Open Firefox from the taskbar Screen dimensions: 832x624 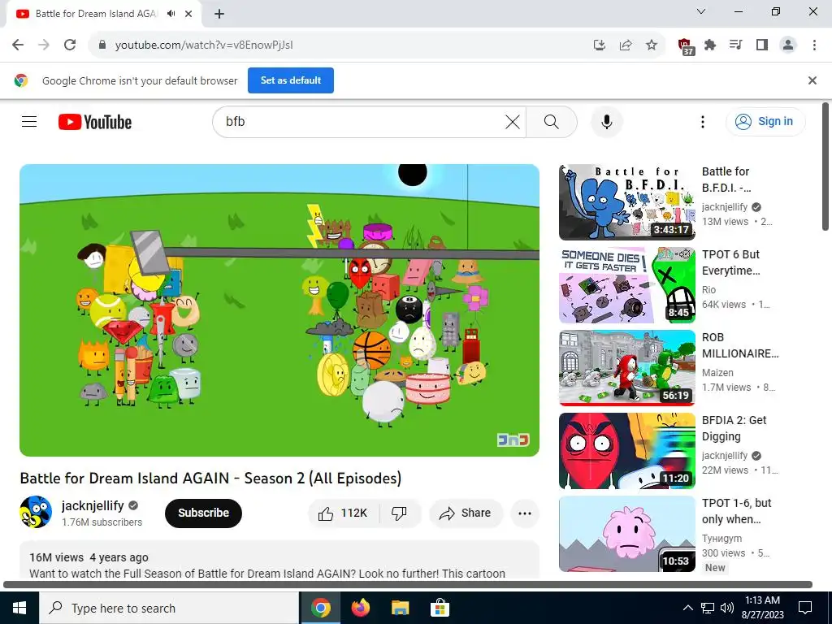(361, 608)
